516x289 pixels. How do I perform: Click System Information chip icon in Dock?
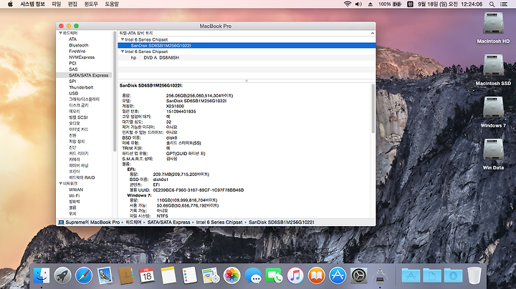[x=380, y=275]
